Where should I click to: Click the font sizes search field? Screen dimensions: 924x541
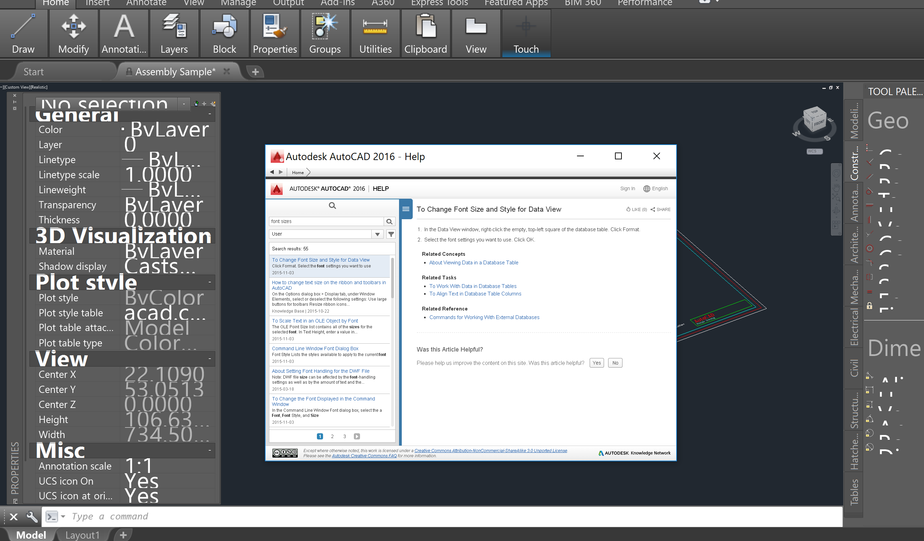(326, 221)
